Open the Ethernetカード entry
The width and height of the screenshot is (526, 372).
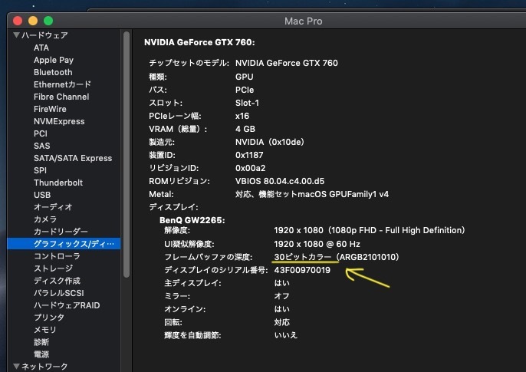point(62,84)
